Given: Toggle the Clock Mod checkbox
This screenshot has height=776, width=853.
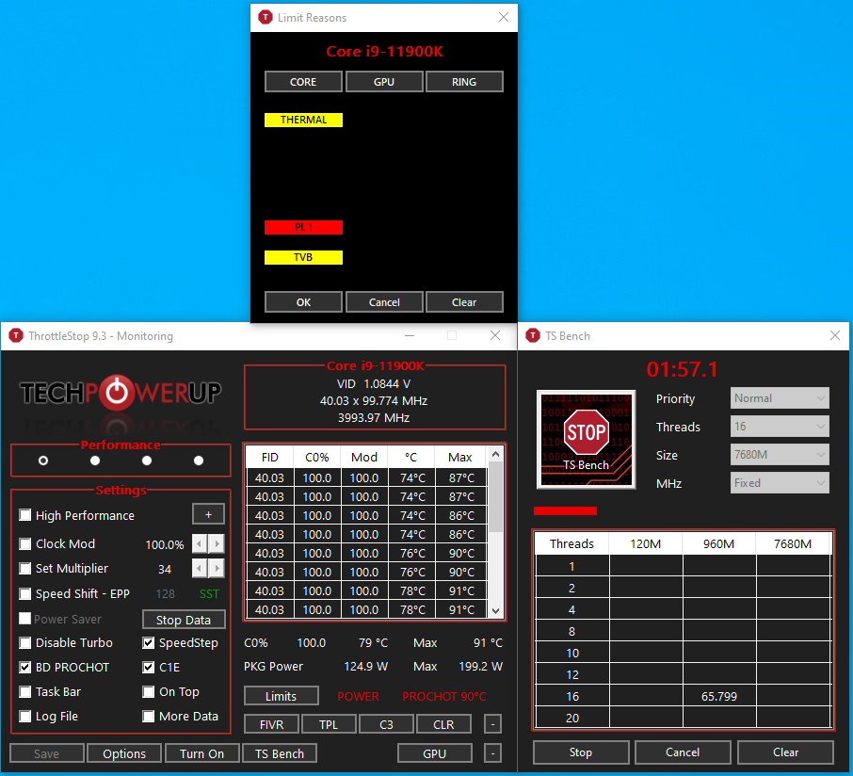Looking at the screenshot, I should pyautogui.click(x=25, y=543).
